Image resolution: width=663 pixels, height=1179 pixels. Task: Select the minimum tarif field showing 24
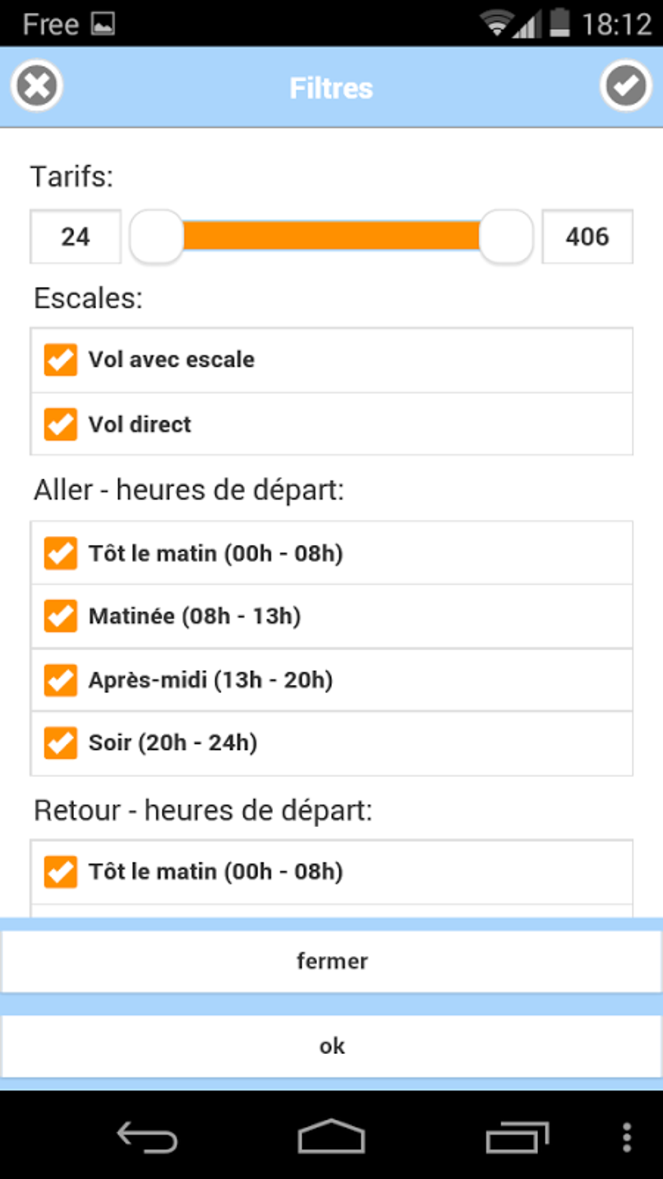pos(75,237)
